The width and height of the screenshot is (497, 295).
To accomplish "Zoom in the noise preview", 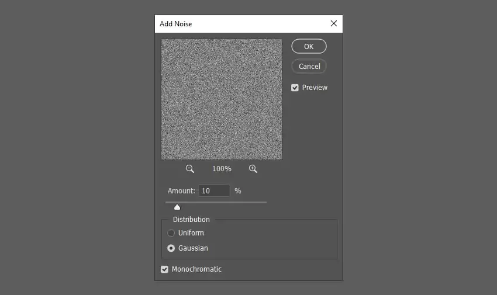I will click(253, 169).
